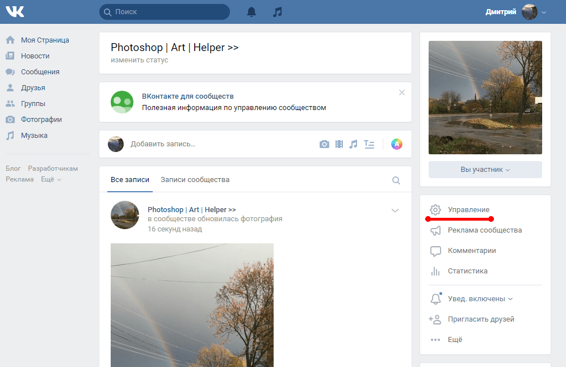The width and height of the screenshot is (566, 367).
Task: Click small avatar in Добавить запись box
Action: tap(116, 144)
